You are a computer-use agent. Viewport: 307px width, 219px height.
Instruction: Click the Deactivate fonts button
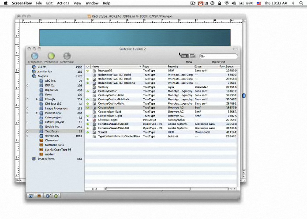click(67, 56)
